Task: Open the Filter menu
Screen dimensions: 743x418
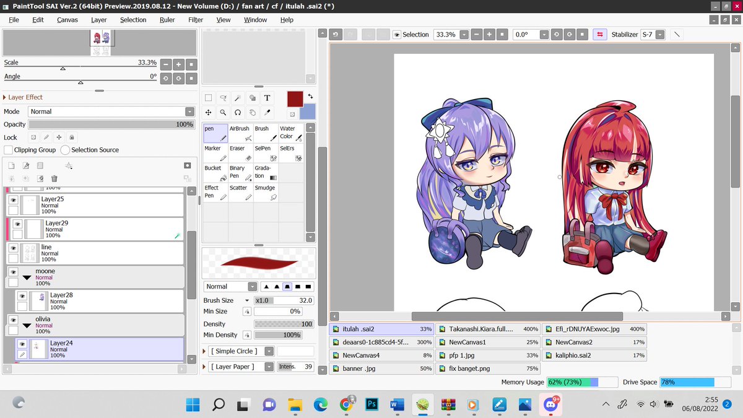Action: [x=196, y=20]
